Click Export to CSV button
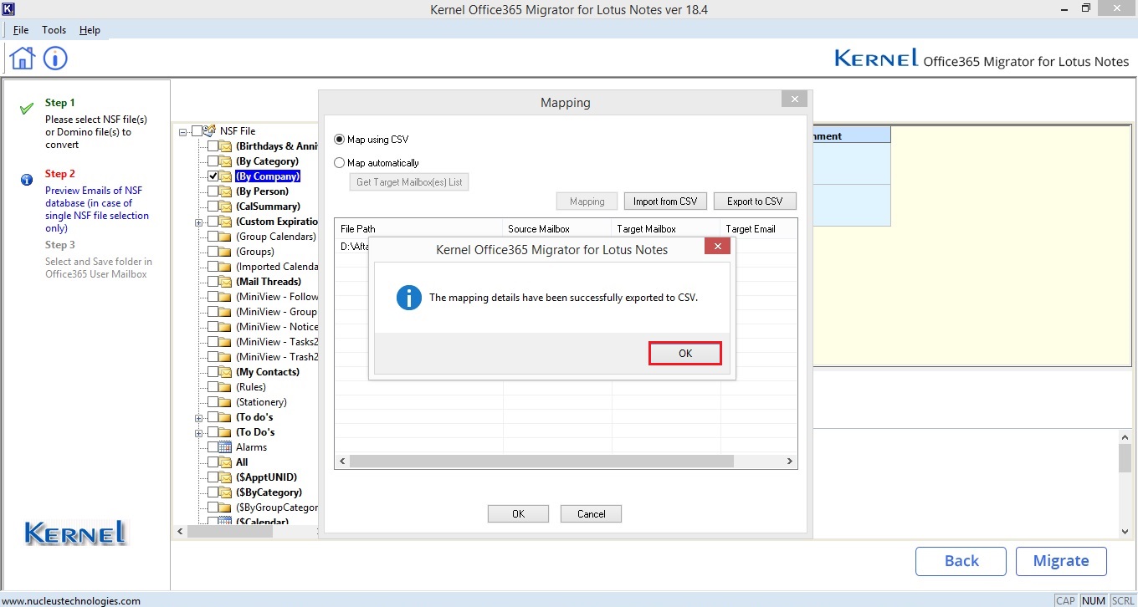The width and height of the screenshot is (1138, 607). [x=755, y=201]
